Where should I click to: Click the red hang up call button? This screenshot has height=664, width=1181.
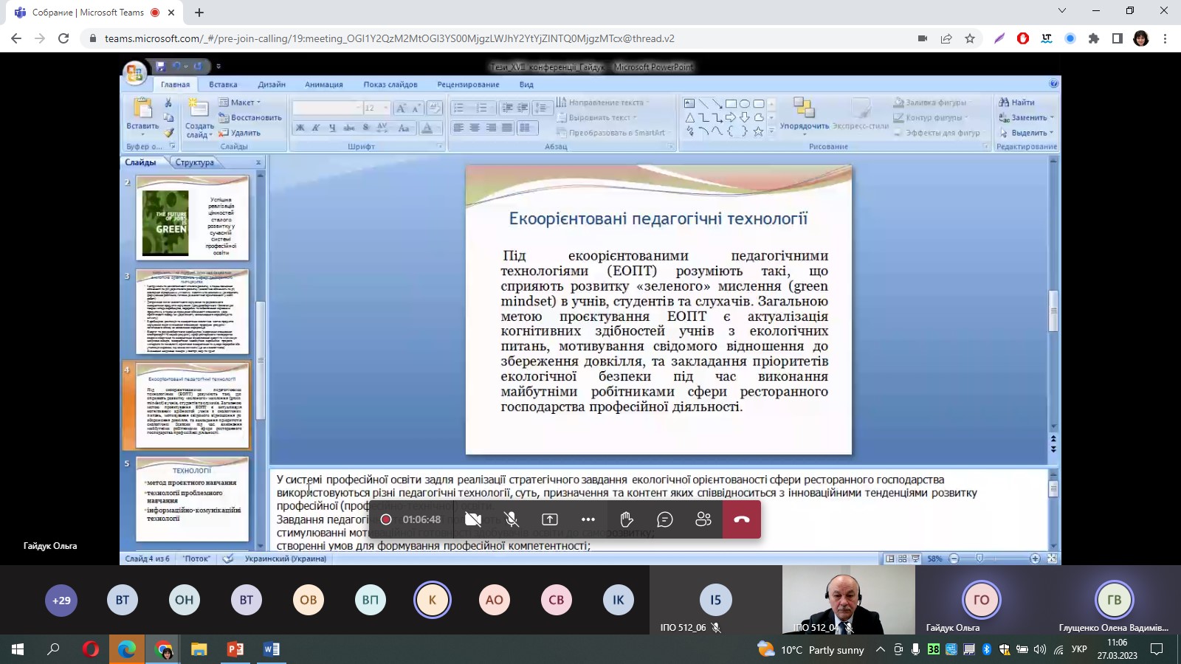tap(741, 519)
